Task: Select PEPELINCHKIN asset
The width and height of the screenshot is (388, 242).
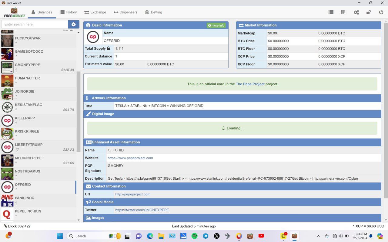Action: pos(38,214)
